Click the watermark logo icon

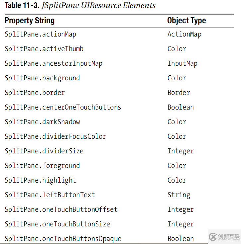coord(213,236)
